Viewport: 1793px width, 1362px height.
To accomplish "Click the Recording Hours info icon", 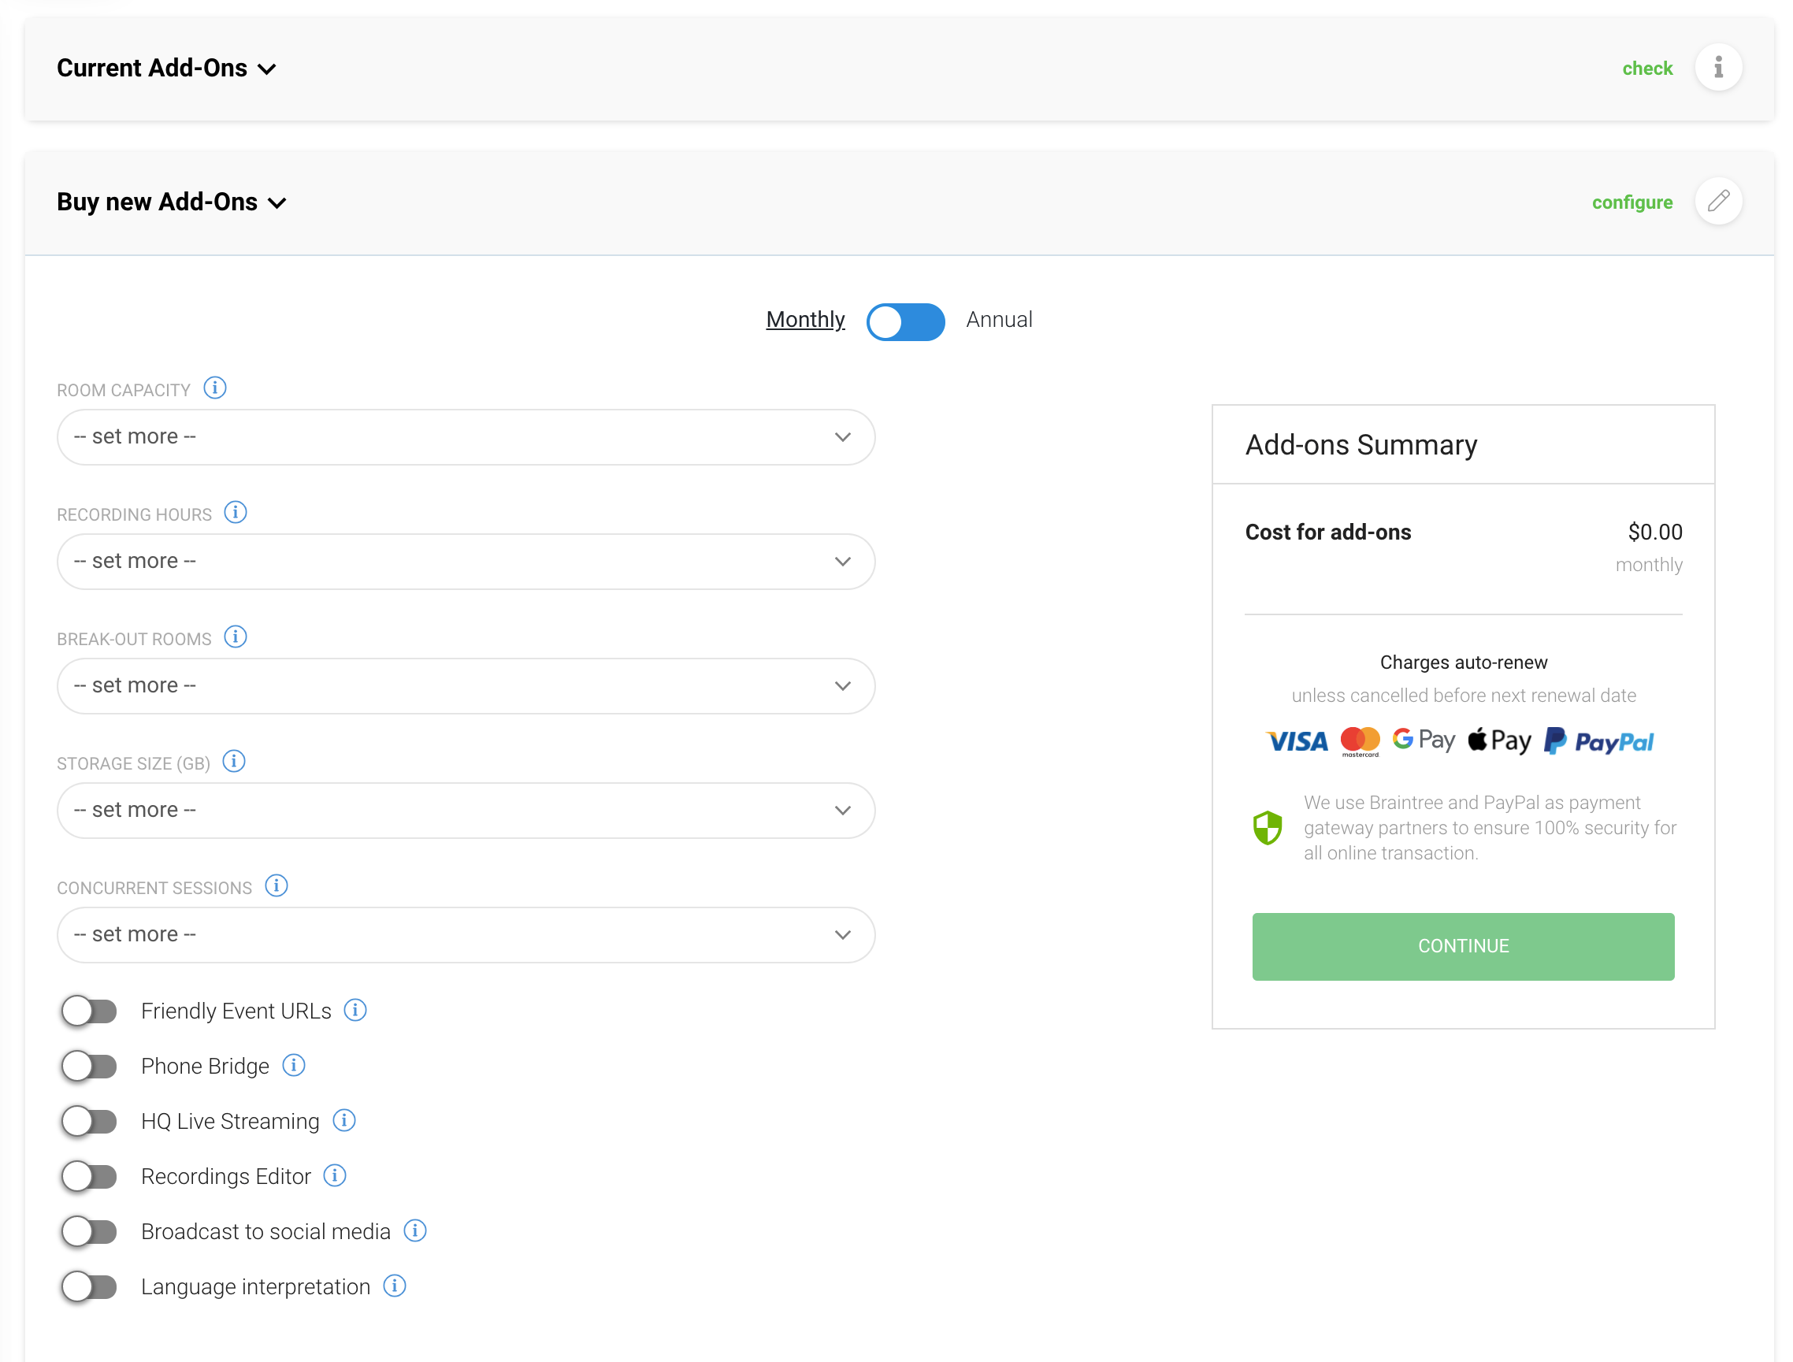I will tap(235, 512).
